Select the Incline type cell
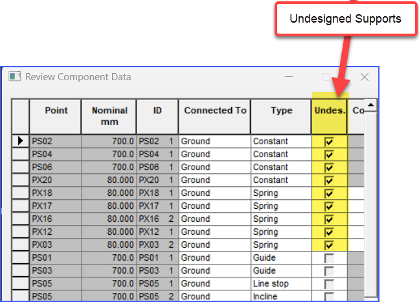This screenshot has width=419, height=302. coord(281,296)
